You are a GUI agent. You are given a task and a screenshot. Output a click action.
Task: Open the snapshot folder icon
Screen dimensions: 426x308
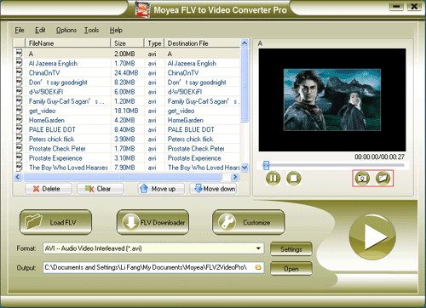click(x=383, y=178)
